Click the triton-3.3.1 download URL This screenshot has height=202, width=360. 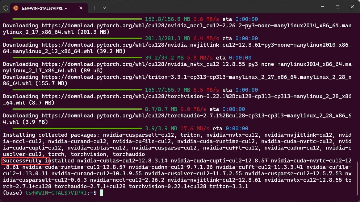coord(177,80)
